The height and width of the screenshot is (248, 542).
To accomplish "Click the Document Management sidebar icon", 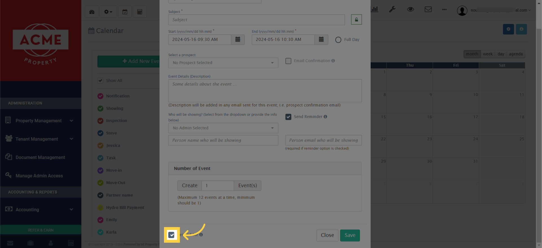I will tap(8, 157).
